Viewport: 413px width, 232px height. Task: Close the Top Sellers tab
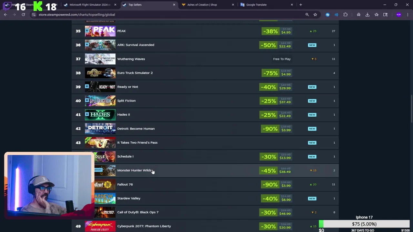174,5
